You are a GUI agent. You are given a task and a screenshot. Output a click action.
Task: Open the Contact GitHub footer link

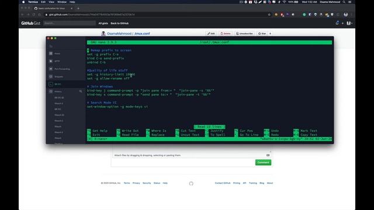(x=223, y=183)
